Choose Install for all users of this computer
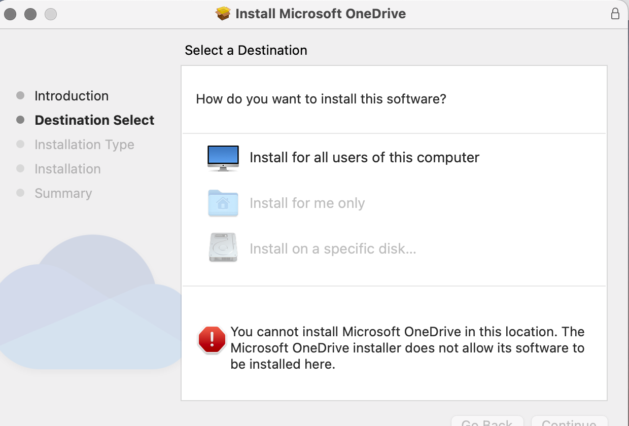629x426 pixels. (x=364, y=158)
